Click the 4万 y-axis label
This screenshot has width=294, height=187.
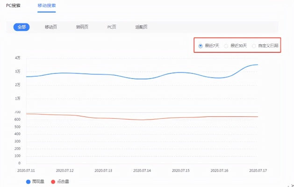tap(18, 58)
